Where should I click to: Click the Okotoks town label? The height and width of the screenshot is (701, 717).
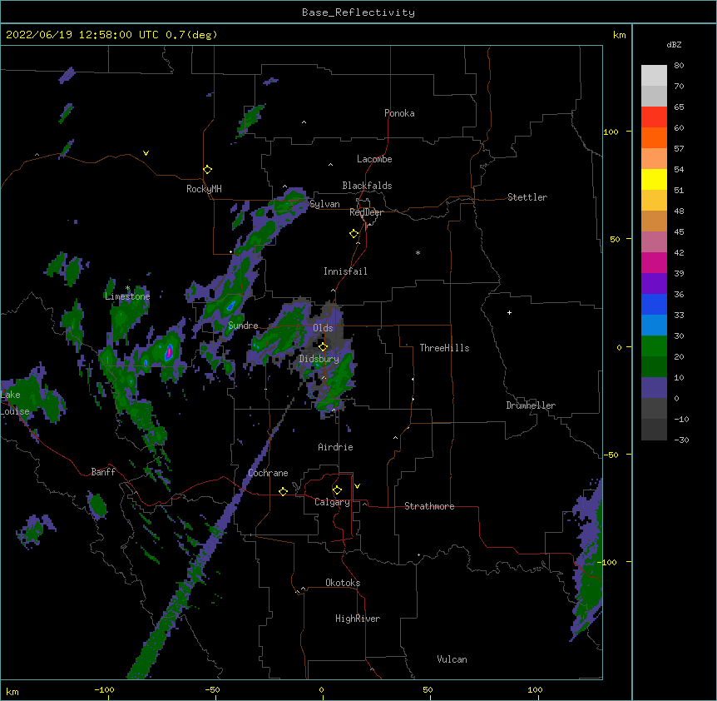pyautogui.click(x=343, y=583)
